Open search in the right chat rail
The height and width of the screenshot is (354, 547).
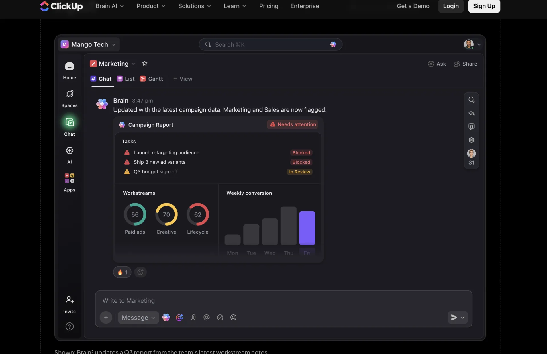pyautogui.click(x=472, y=100)
